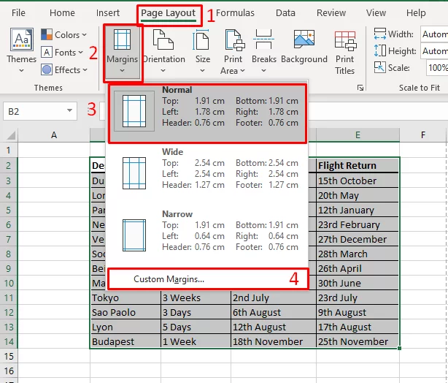
Task: Switch to the Data tab
Action: (285, 13)
